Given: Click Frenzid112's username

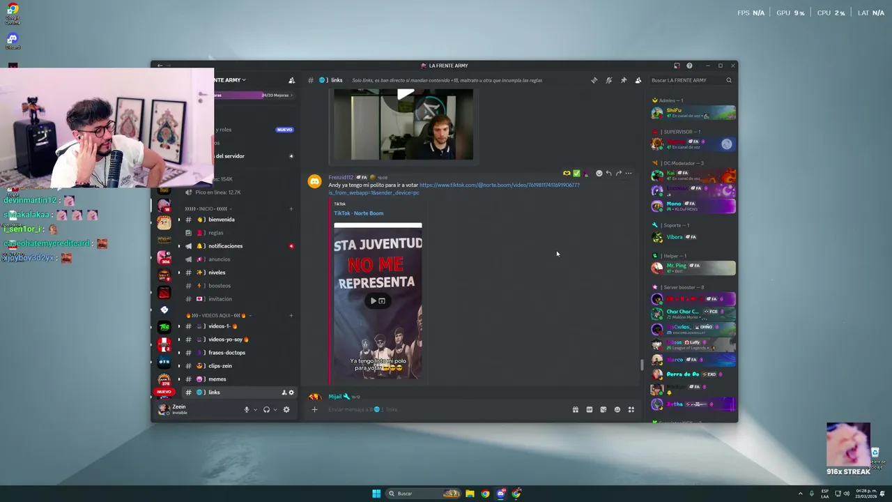Looking at the screenshot, I should 341,177.
